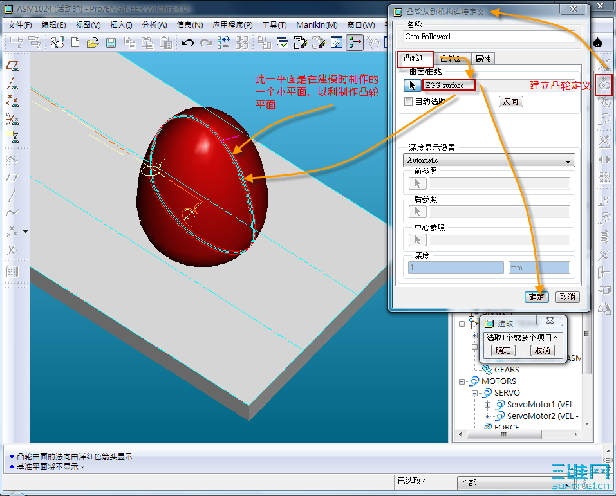Image resolution: width=616 pixels, height=496 pixels.
Task: Click 取消 in the 选取 dialog
Action: pyautogui.click(x=543, y=351)
